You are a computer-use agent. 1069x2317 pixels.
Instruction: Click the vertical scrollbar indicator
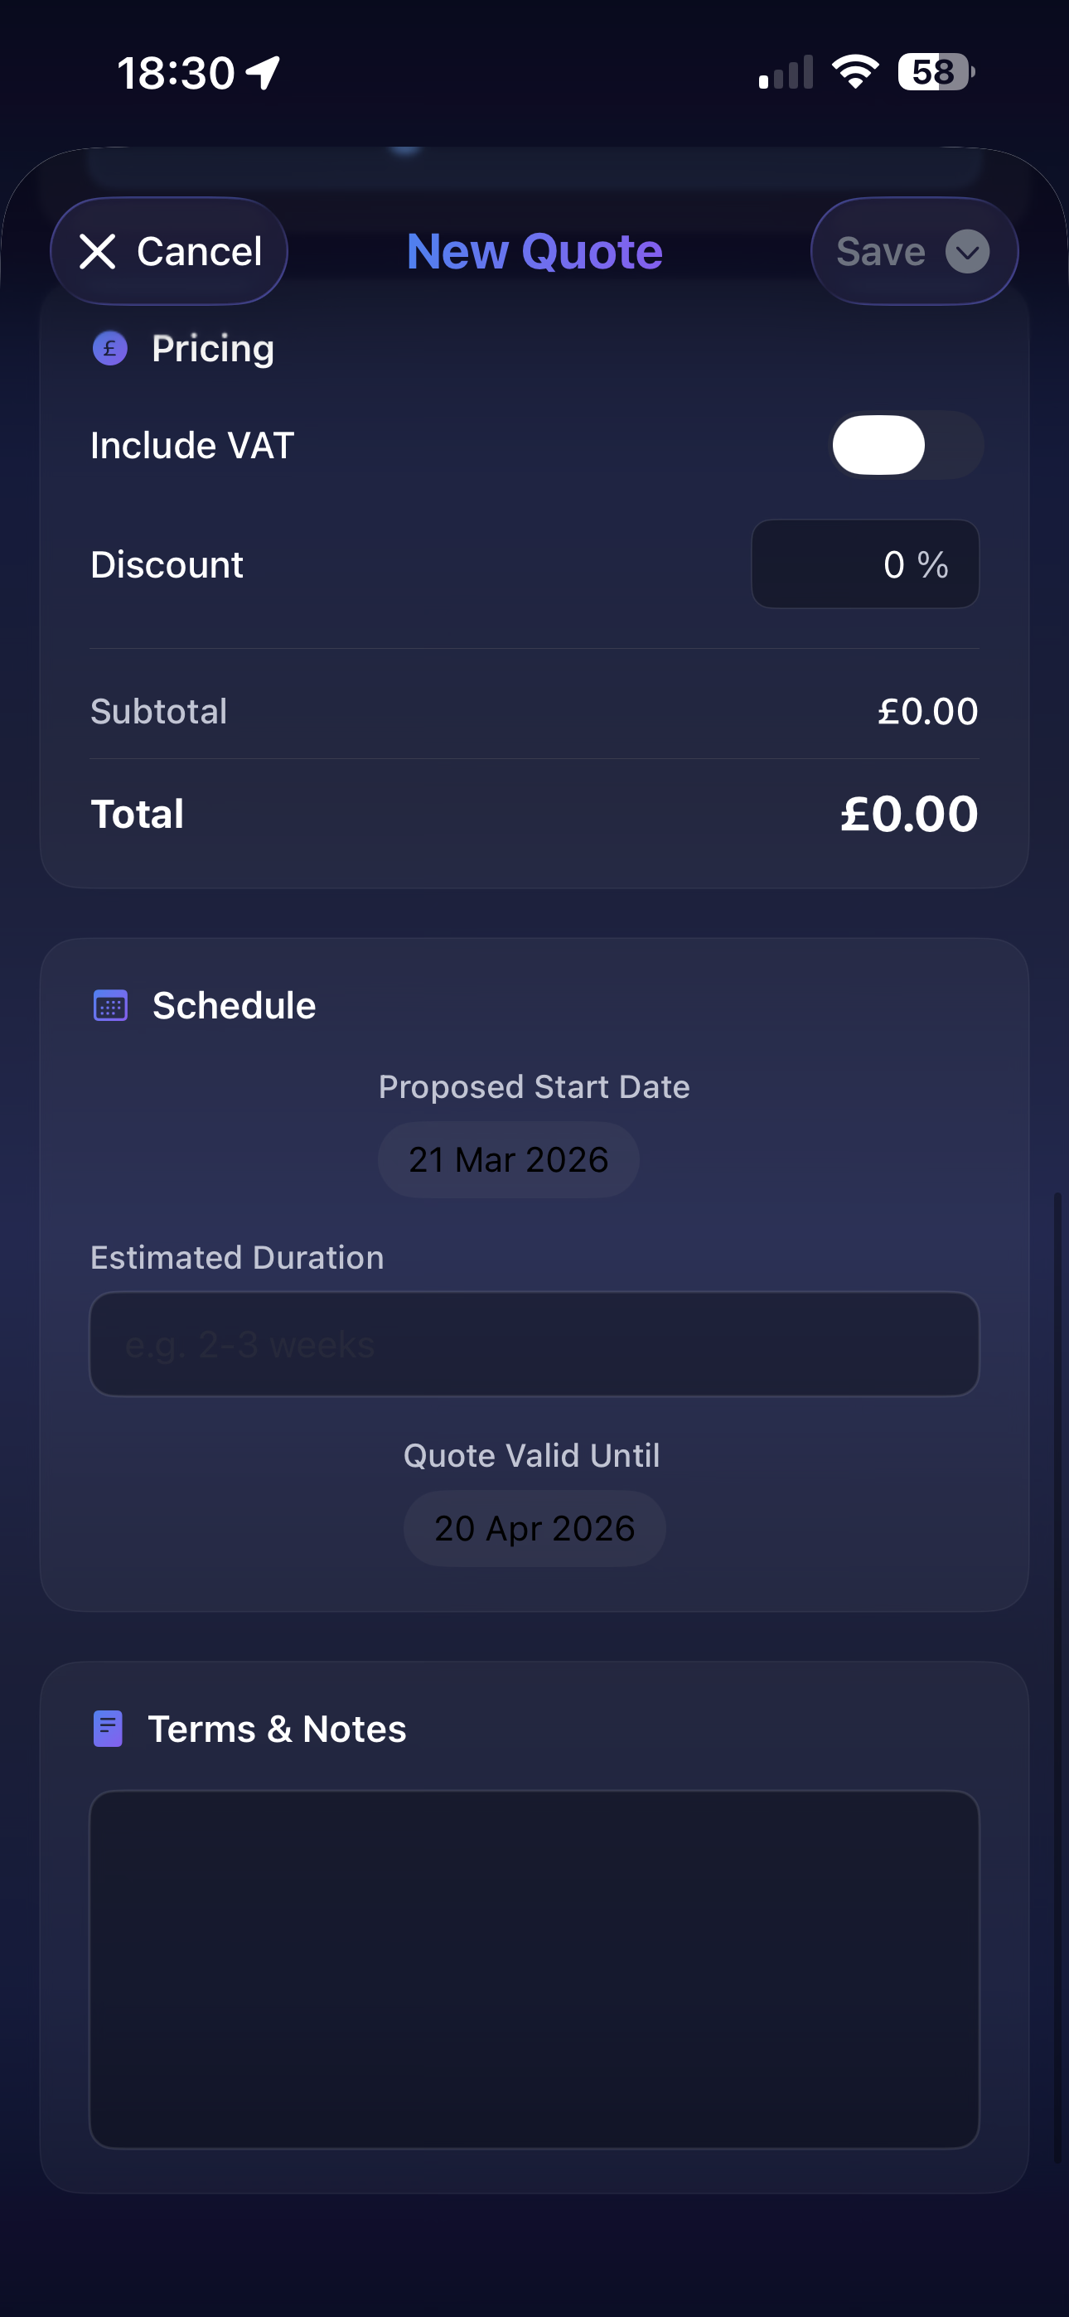tap(1057, 1673)
